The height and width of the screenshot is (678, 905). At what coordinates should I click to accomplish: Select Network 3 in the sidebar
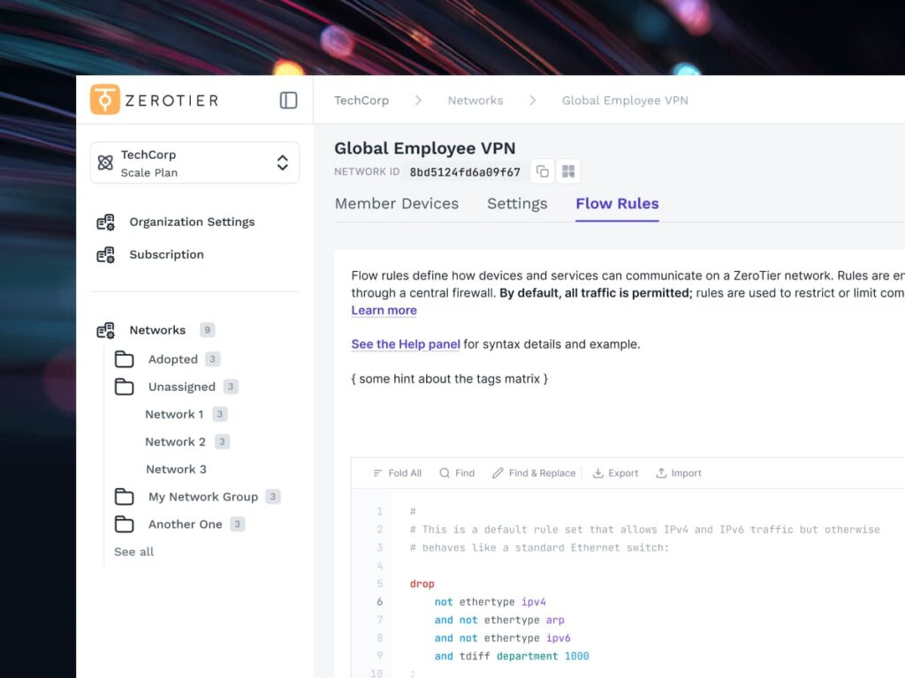pyautogui.click(x=176, y=470)
